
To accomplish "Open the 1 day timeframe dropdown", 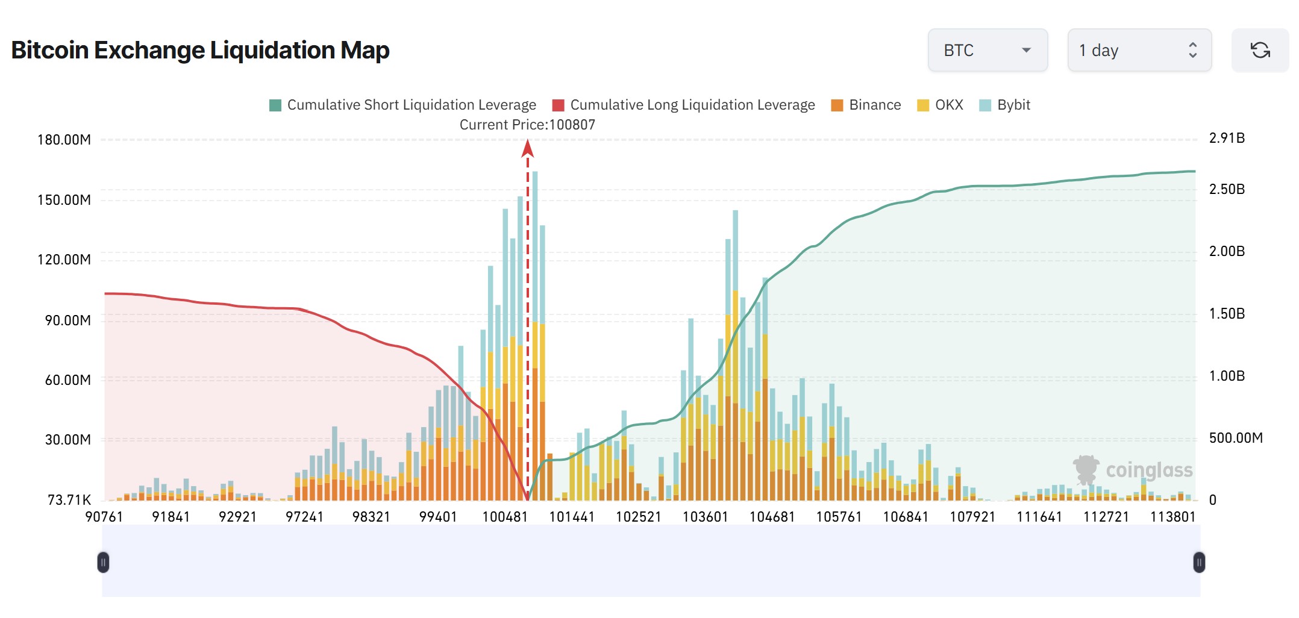I will (x=1139, y=51).
